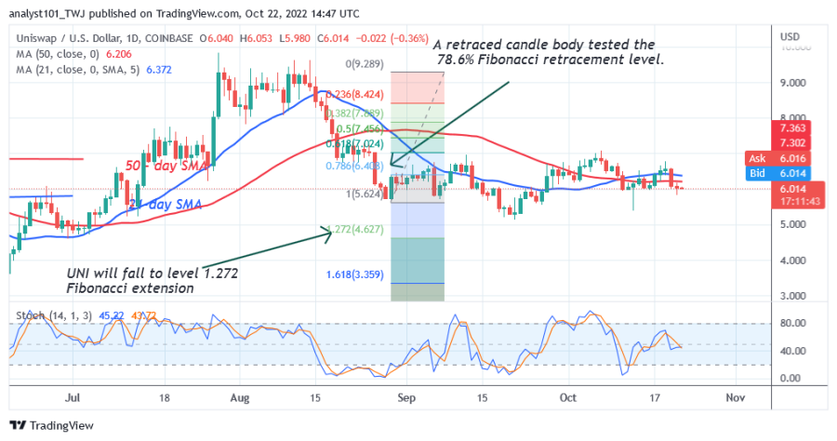The image size is (837, 441).
Task: Click the 4.000 price axis value
Action: 792,261
